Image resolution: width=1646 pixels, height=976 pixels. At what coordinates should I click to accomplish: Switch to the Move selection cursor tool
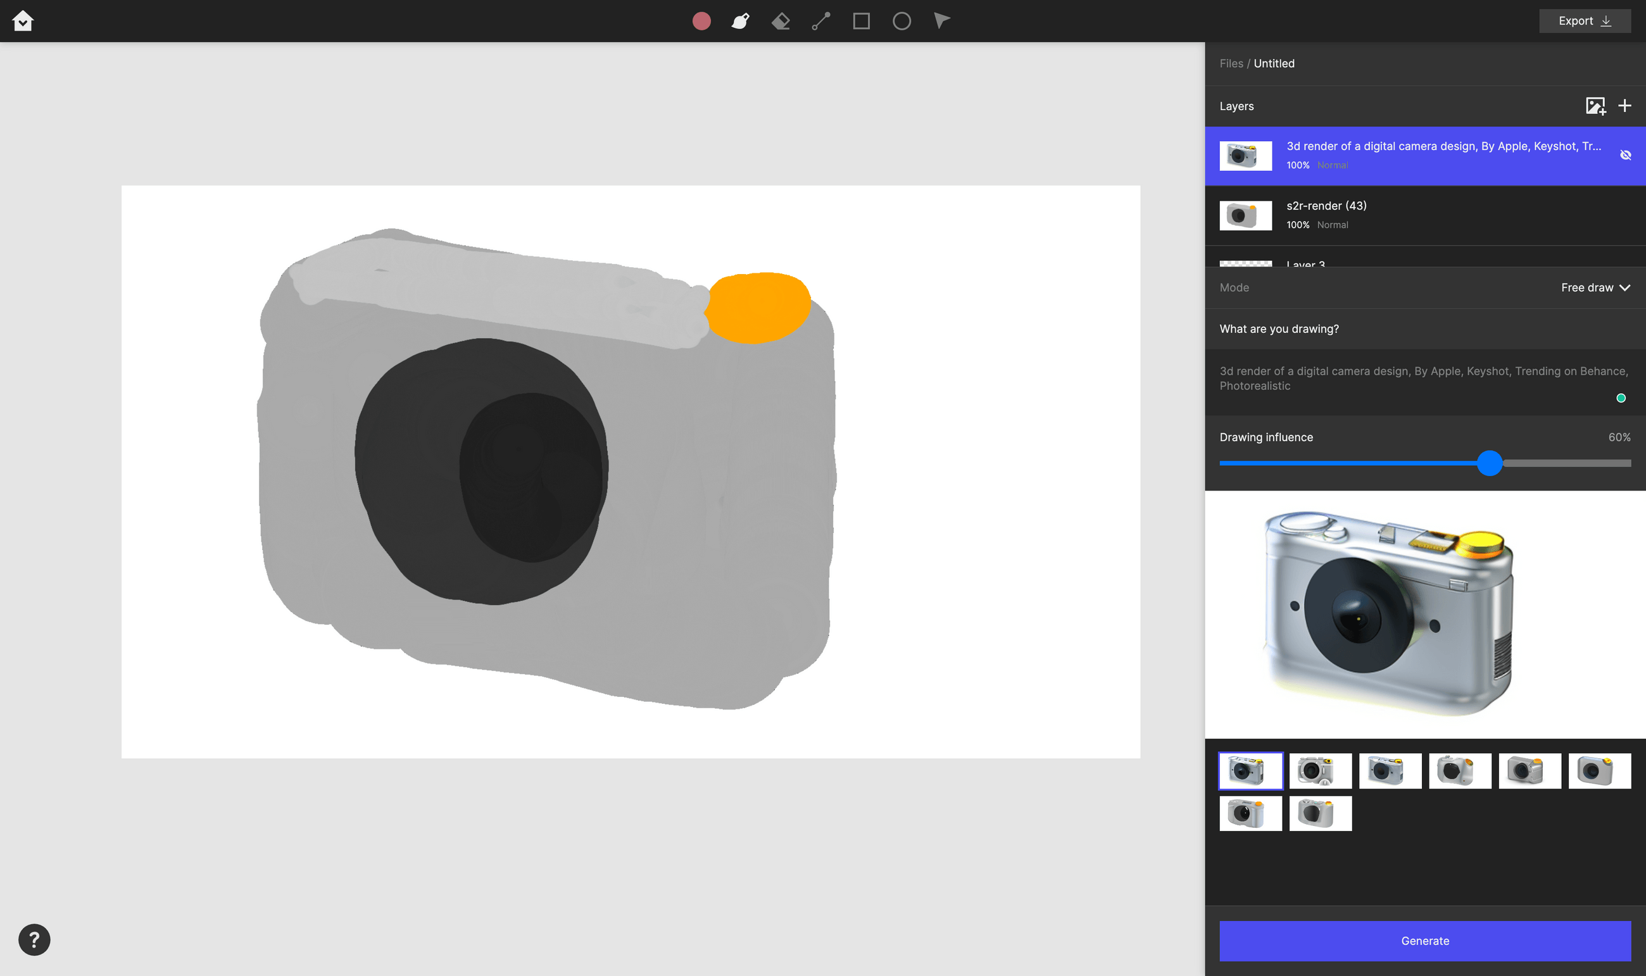click(x=940, y=20)
